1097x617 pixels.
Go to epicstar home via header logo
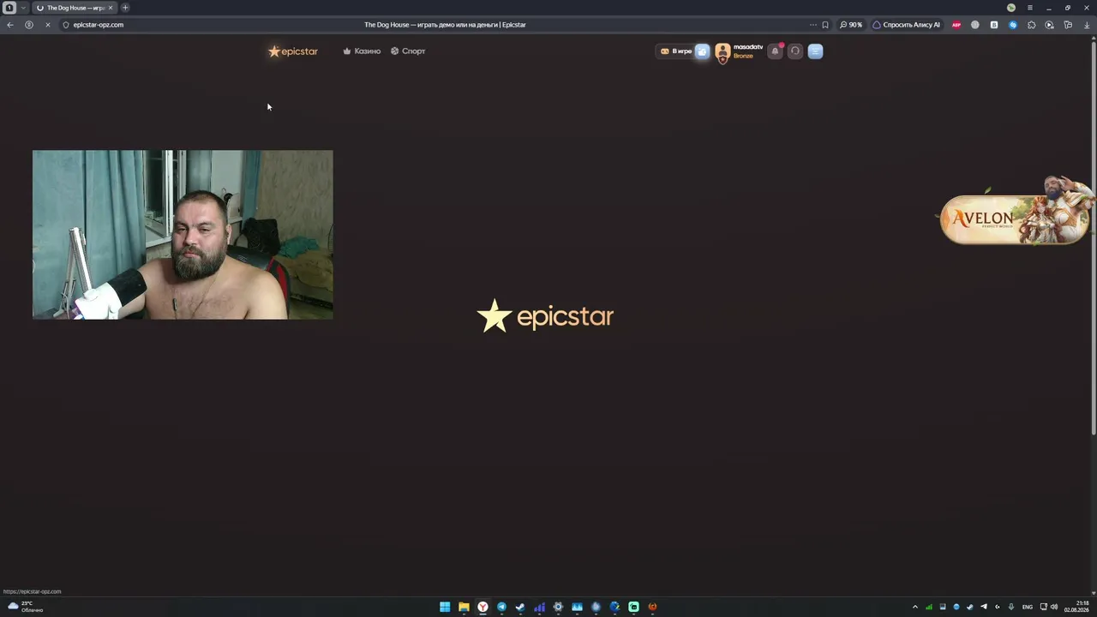click(x=293, y=51)
